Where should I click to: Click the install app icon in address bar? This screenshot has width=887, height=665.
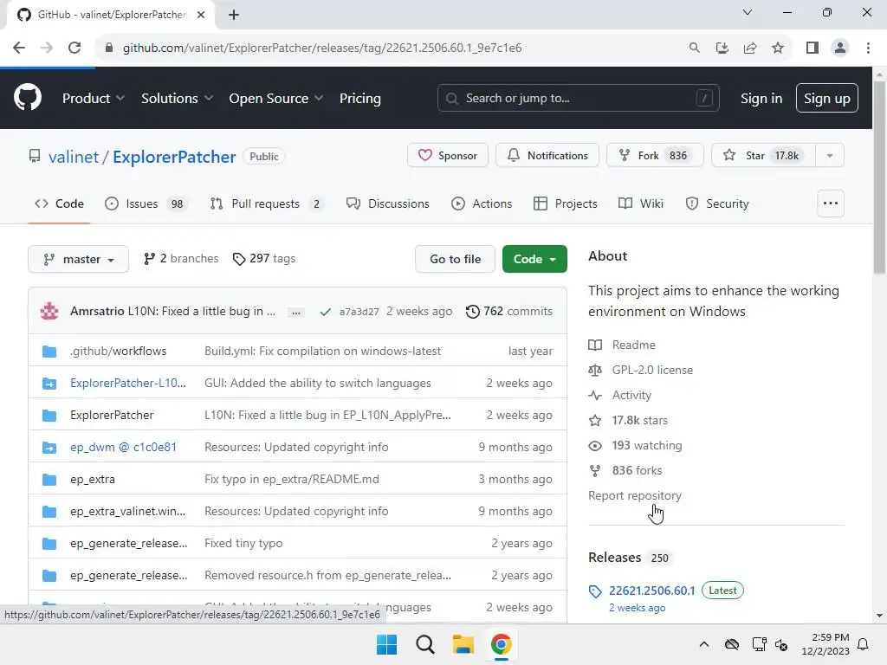722,48
